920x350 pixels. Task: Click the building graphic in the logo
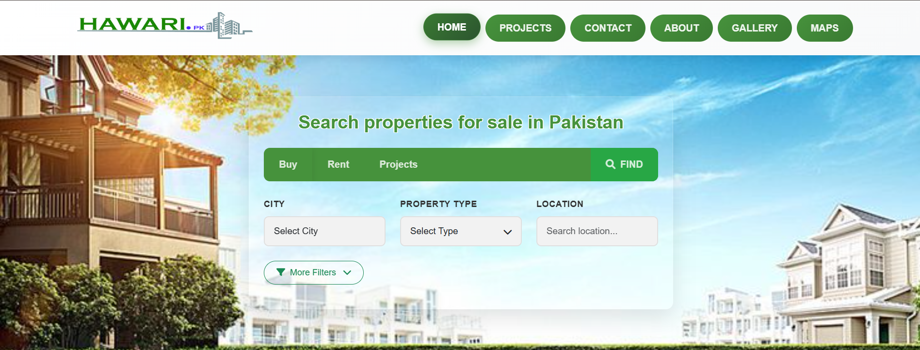point(229,25)
